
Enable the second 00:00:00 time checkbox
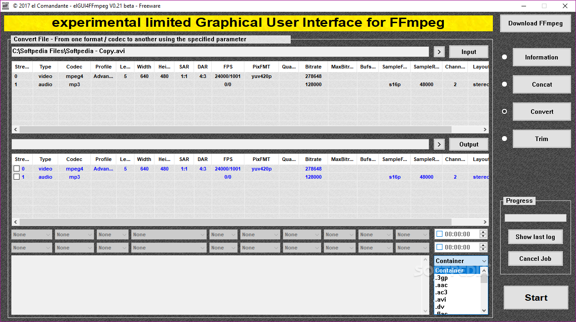[439, 247]
